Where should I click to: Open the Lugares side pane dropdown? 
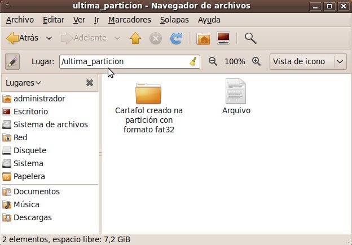[23, 83]
